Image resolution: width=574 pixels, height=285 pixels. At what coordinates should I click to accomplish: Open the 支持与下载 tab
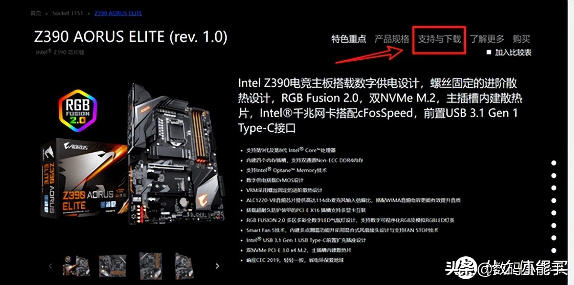[440, 39]
